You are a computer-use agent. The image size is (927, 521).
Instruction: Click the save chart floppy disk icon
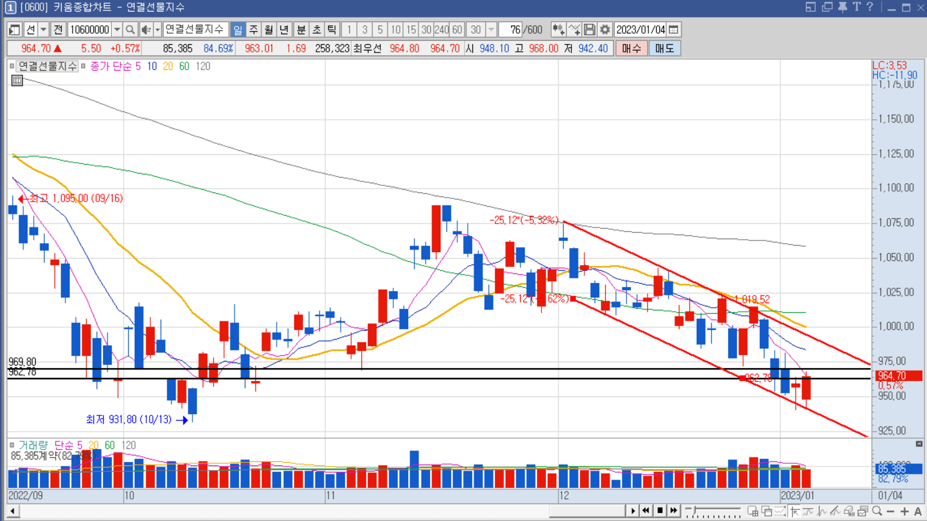589,30
